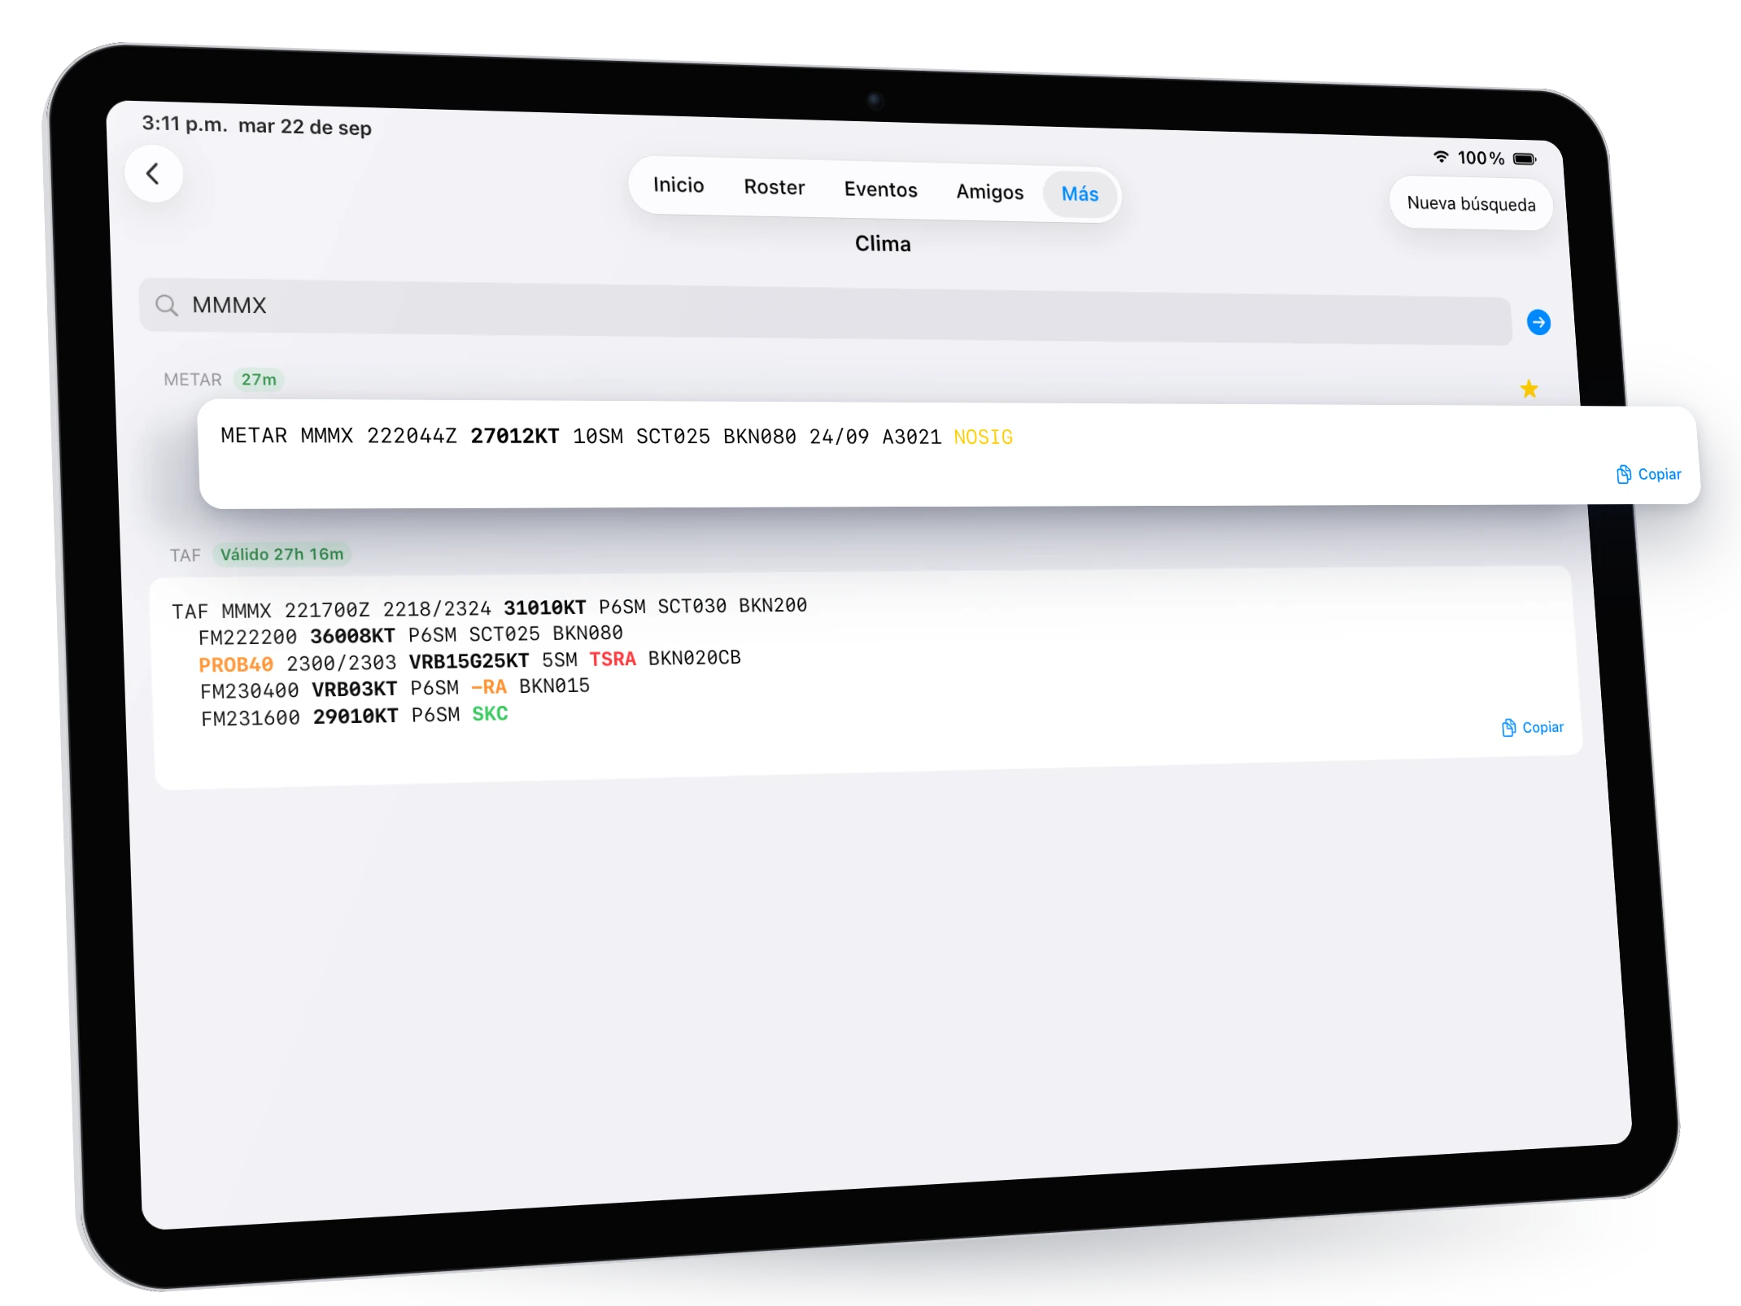Click the 3:11 p.m. clock
The width and height of the screenshot is (1741, 1306).
(184, 124)
